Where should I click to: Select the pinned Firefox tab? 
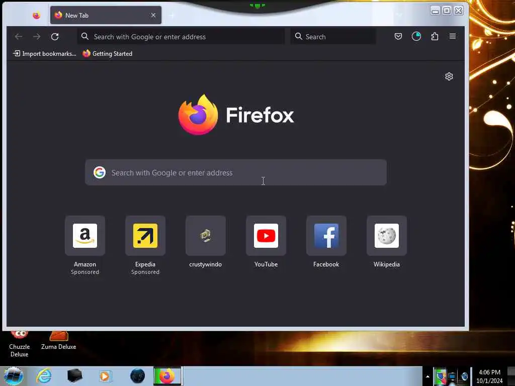[x=36, y=15]
